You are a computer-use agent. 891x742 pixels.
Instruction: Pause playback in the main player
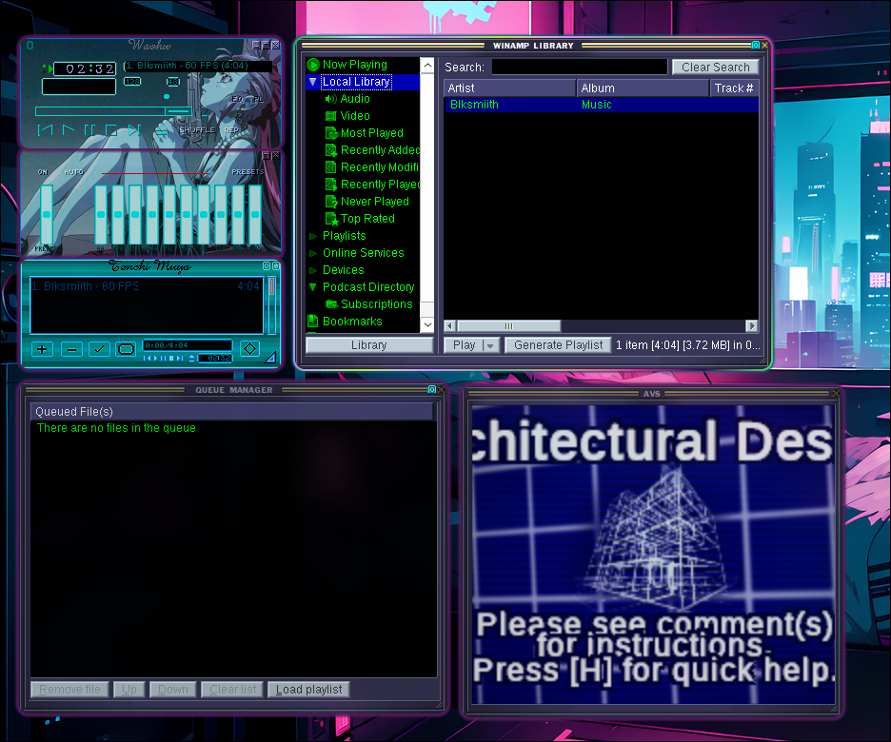click(89, 130)
